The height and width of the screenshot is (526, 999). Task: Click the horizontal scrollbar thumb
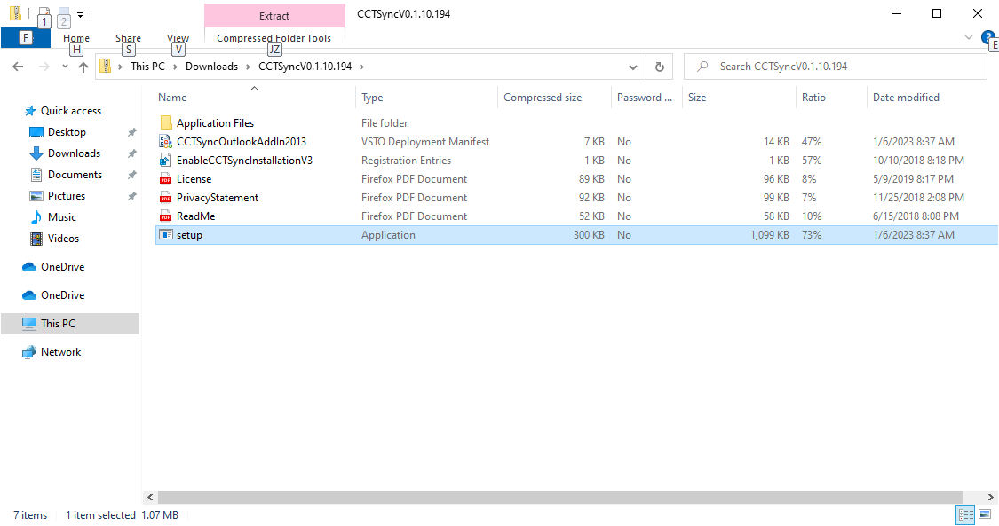pyautogui.click(x=560, y=497)
